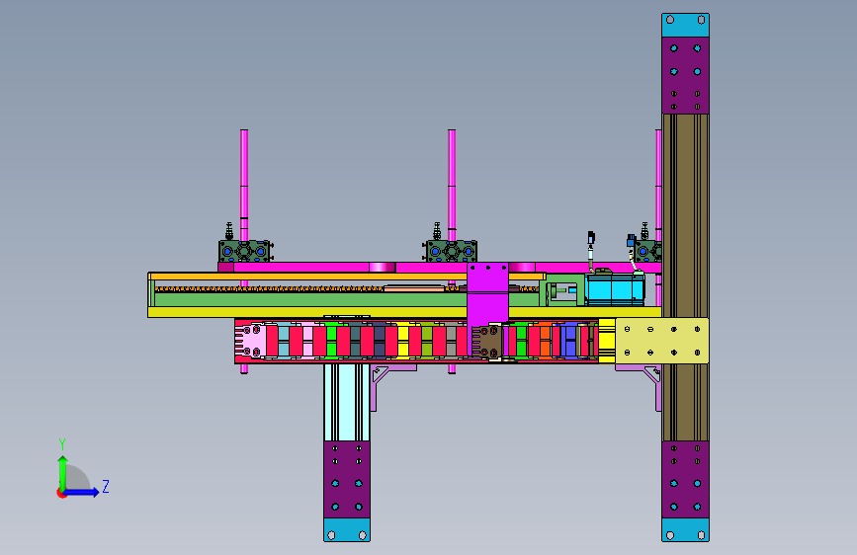The width and height of the screenshot is (857, 555).
Task: Click the blue Z axis arrow of triad
Action: pyautogui.click(x=82, y=492)
